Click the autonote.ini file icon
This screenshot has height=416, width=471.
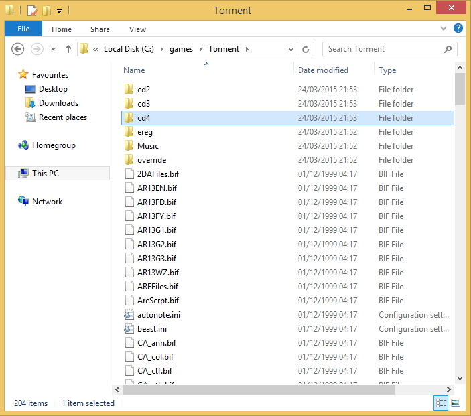129,315
